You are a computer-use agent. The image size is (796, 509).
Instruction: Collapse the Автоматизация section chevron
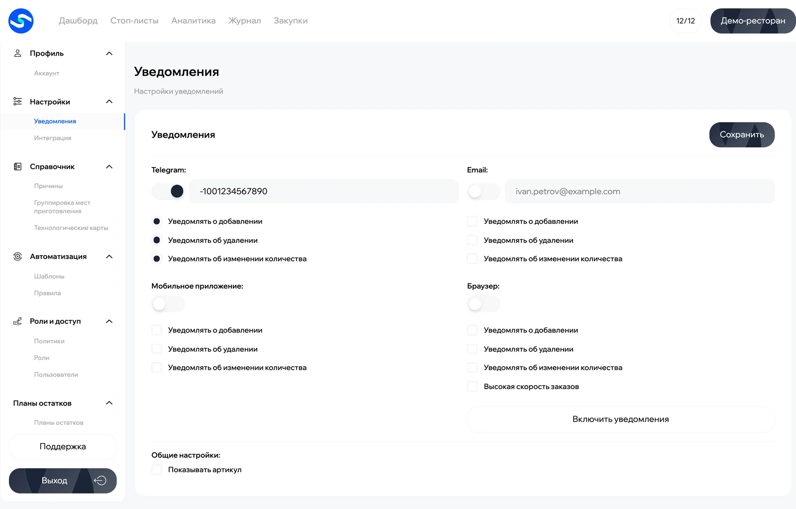[109, 256]
